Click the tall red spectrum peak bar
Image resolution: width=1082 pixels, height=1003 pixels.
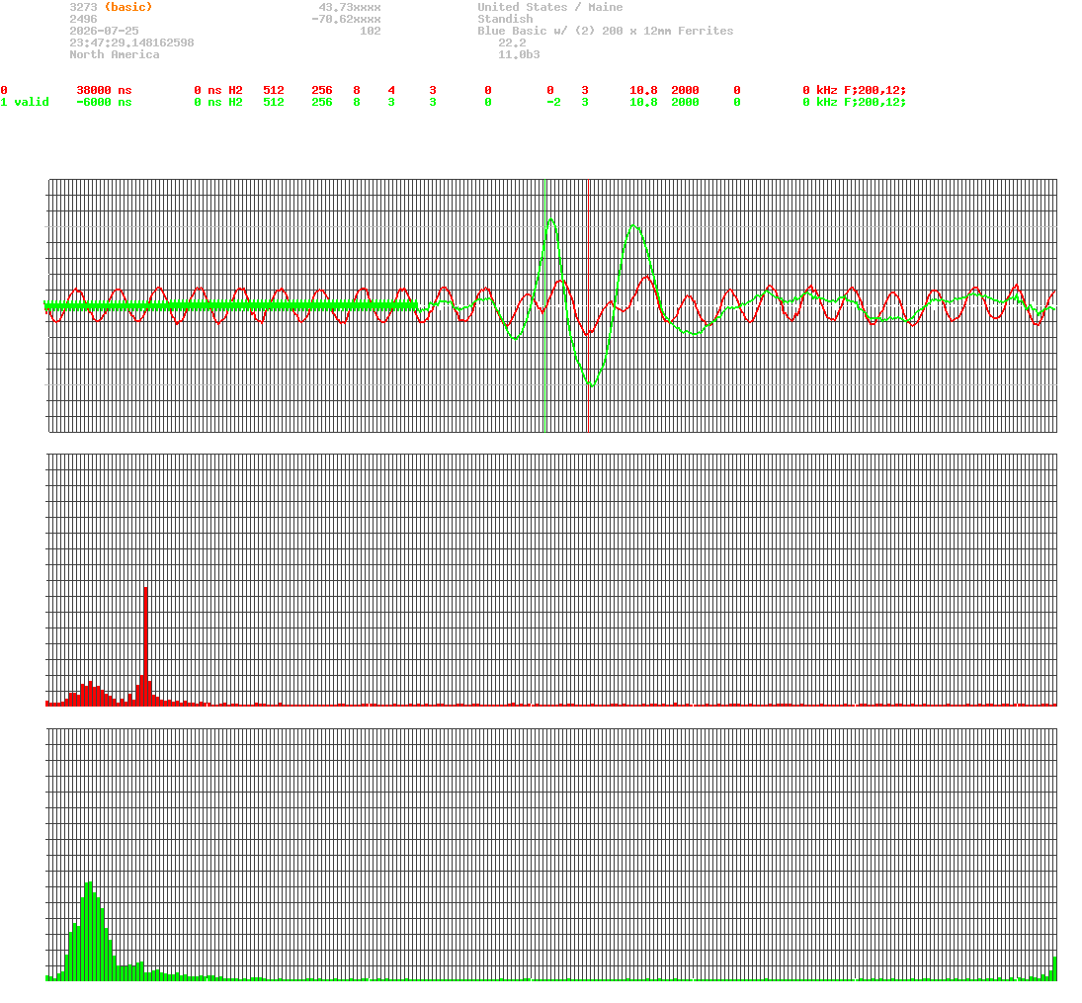pyautogui.click(x=145, y=645)
